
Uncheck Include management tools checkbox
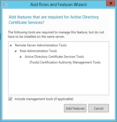(x=10, y=99)
